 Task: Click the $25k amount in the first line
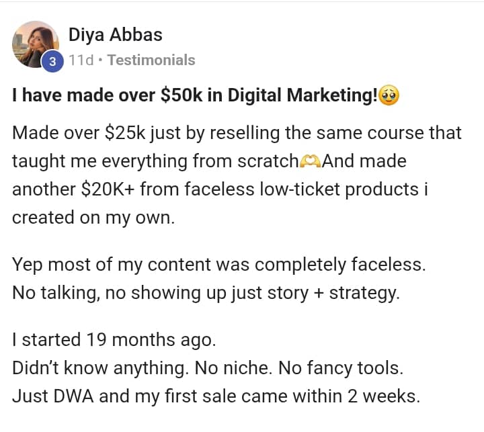(x=125, y=133)
